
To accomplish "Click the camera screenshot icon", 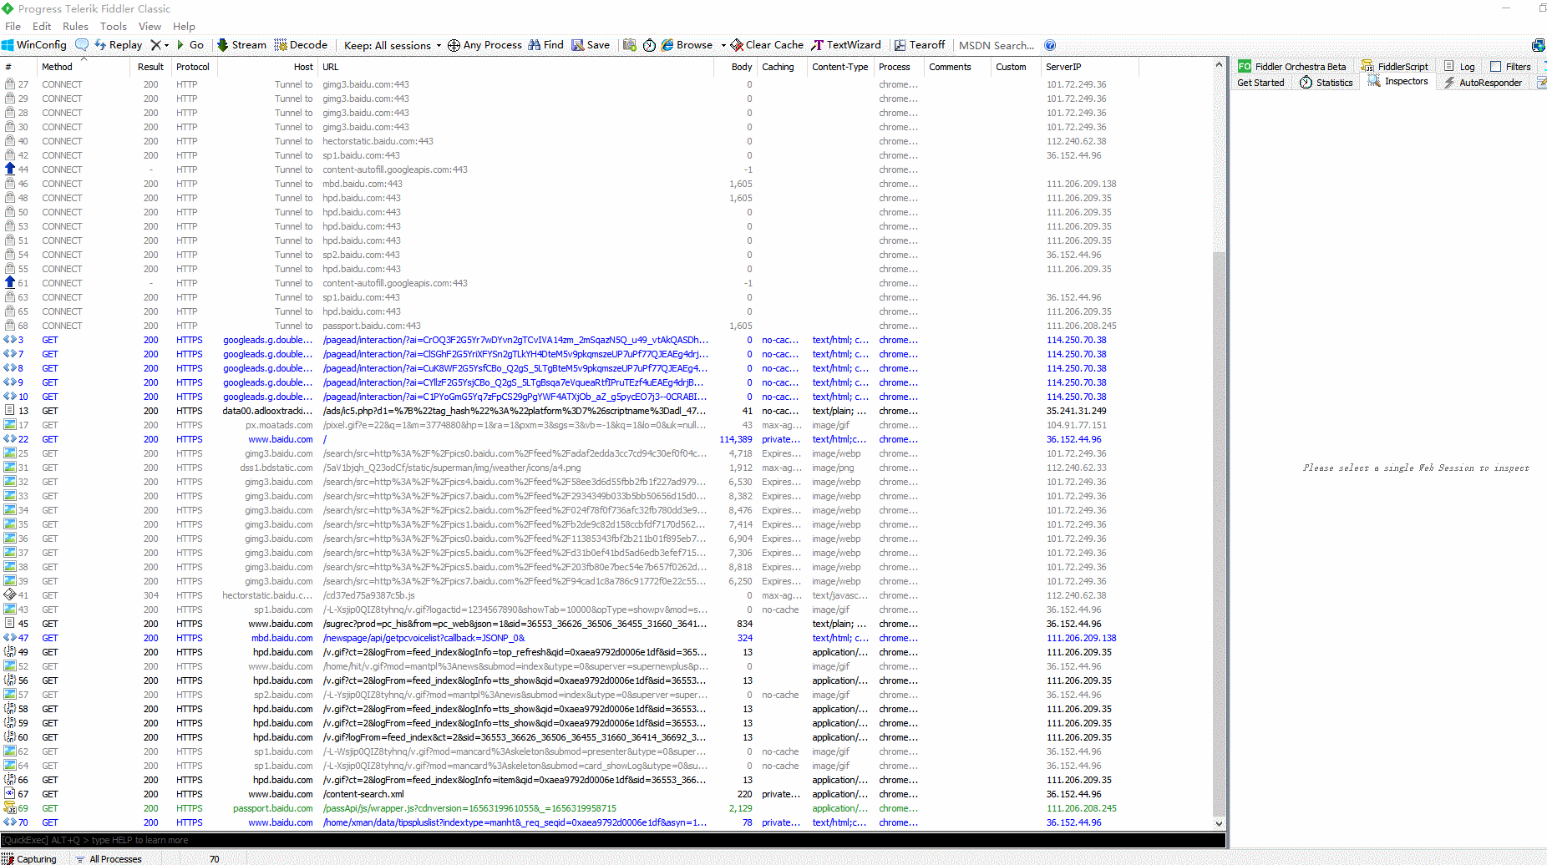I will coord(630,45).
